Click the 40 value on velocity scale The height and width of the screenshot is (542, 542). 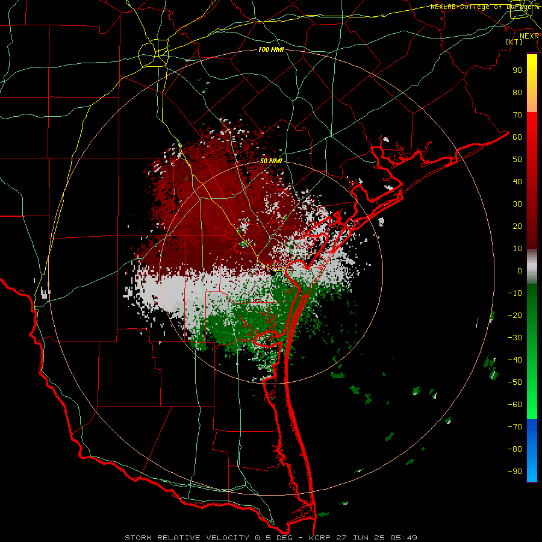[x=517, y=182]
